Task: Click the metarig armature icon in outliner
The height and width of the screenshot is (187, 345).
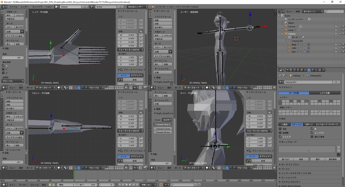Action: 286,34
